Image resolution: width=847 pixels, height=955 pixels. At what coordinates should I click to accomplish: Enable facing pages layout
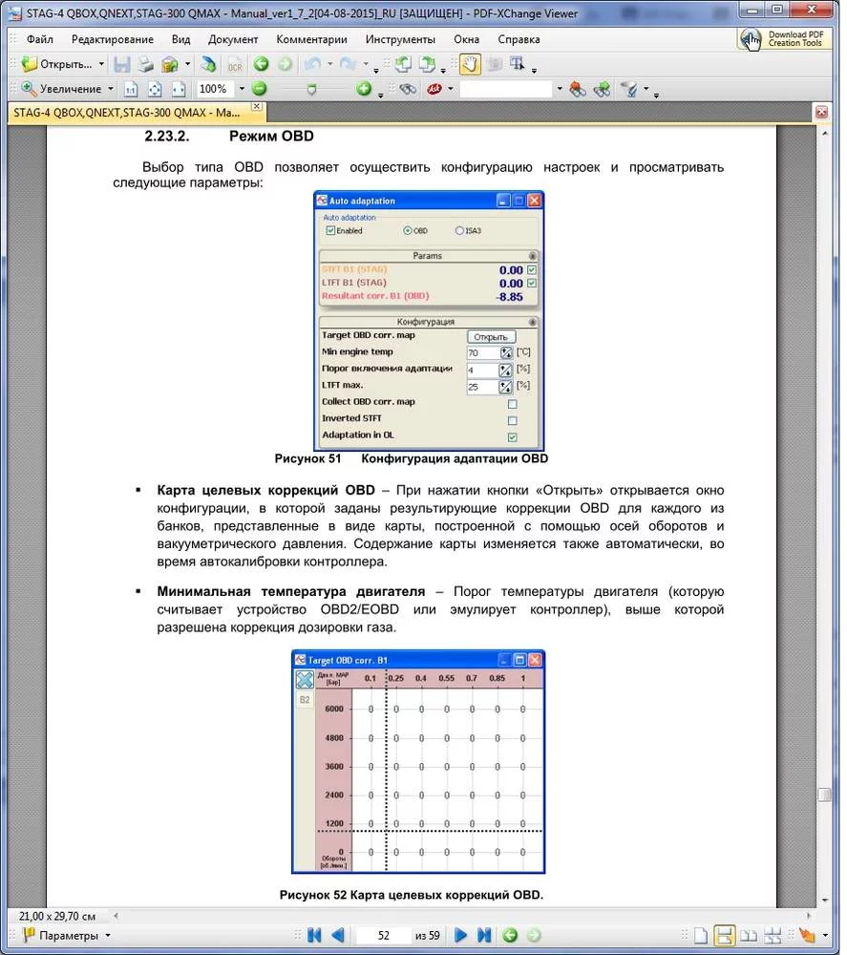pos(749,935)
